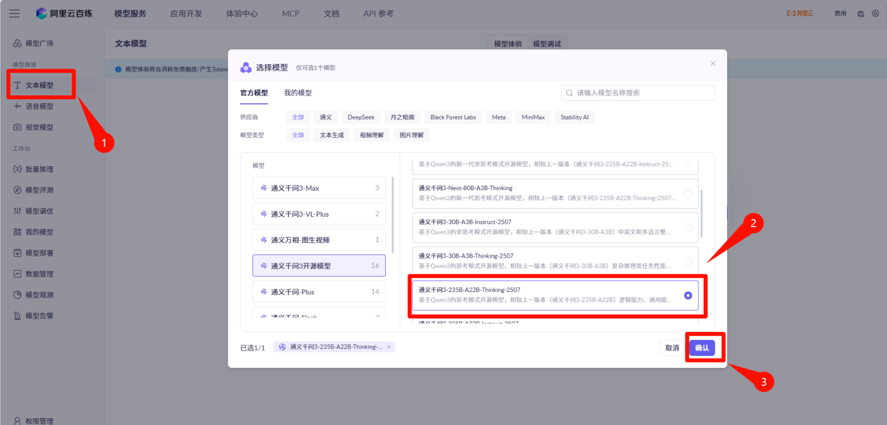Open the 应用开发 top menu

(x=186, y=14)
